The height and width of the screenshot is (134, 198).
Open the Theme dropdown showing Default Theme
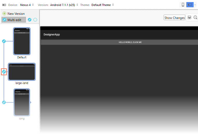pyautogui.click(x=103, y=5)
